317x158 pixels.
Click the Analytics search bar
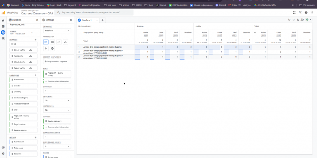click(x=94, y=12)
